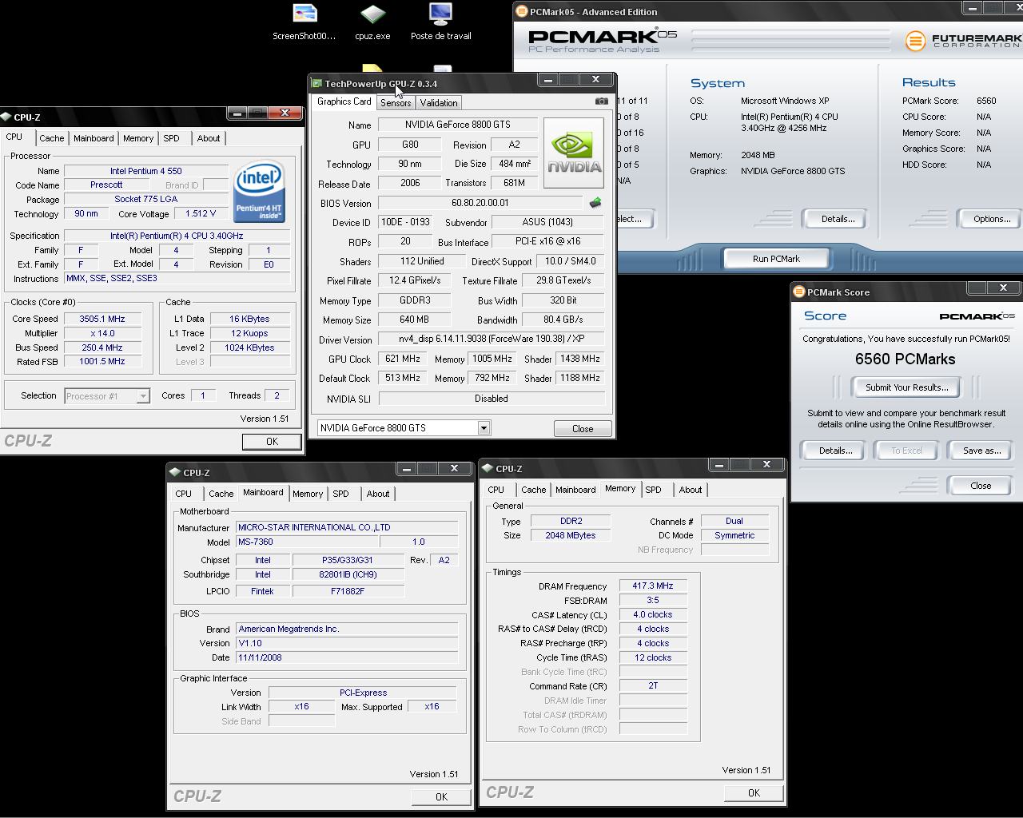The image size is (1023, 818).
Task: Click the FSB:DRAM value 3:5
Action: 653,600
